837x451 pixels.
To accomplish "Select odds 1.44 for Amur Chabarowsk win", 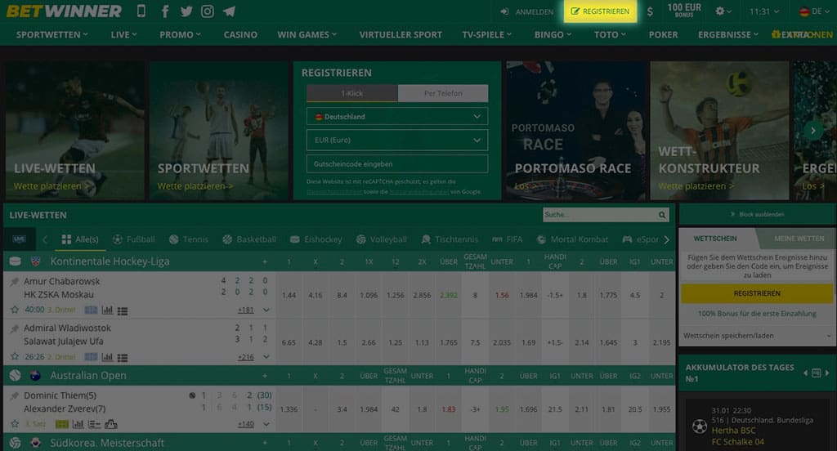I will pos(289,295).
